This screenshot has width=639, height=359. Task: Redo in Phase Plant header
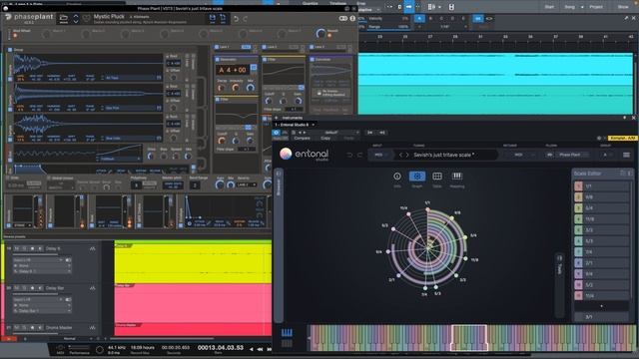245,19
